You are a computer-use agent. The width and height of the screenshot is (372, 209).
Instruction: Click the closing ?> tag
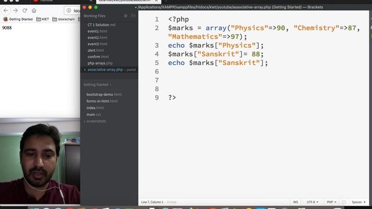point(172,98)
